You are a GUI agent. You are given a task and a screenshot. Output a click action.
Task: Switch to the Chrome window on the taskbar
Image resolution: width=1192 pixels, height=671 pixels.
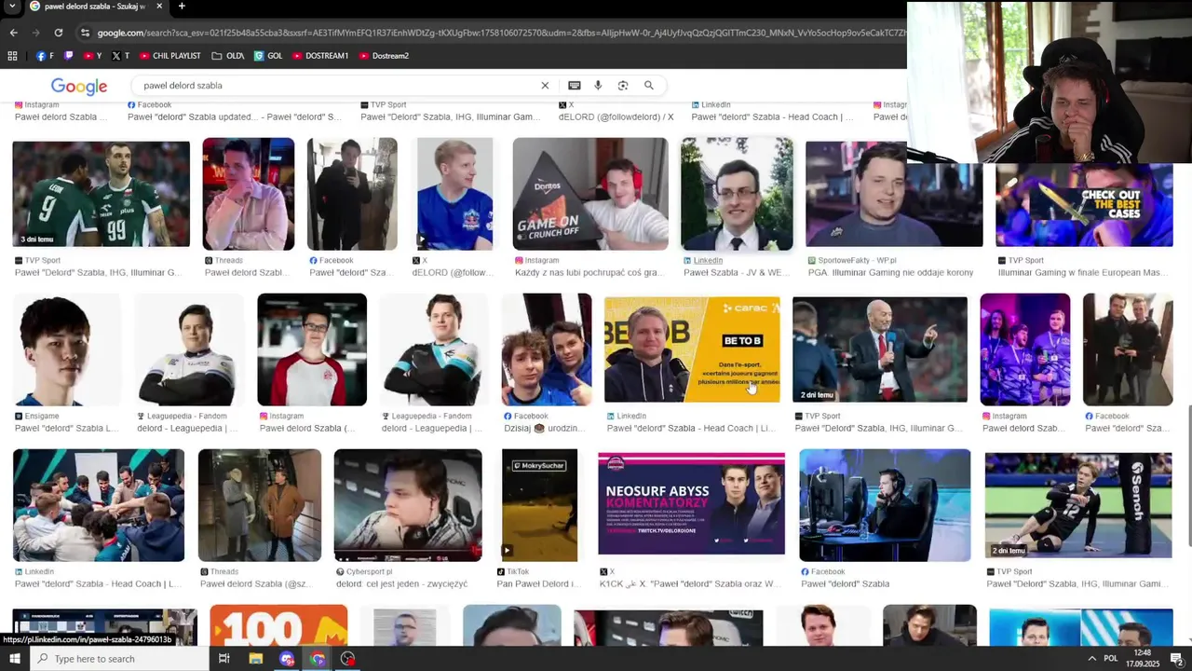click(x=318, y=659)
